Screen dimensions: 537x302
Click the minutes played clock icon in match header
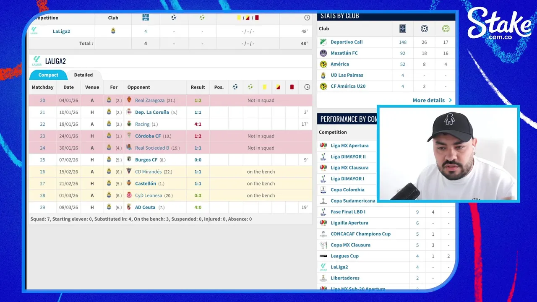click(307, 87)
